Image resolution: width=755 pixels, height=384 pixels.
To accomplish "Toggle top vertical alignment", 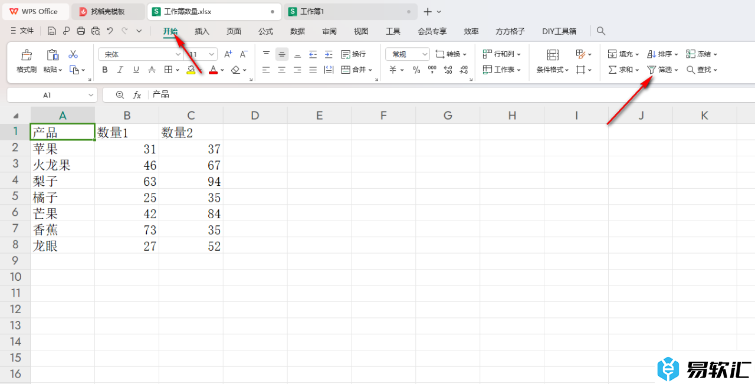I will pyautogui.click(x=266, y=54).
